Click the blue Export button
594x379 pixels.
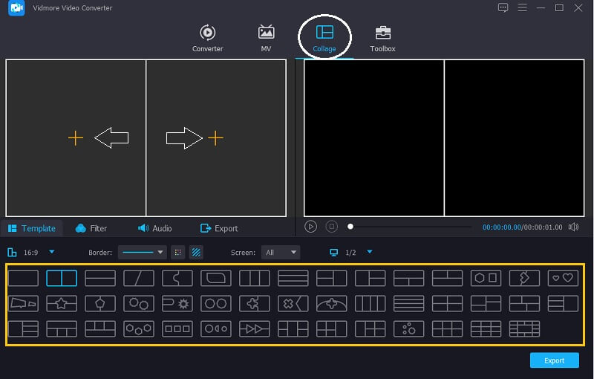[554, 360]
